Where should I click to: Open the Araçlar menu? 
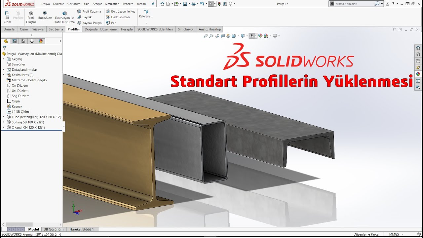pos(97,4)
